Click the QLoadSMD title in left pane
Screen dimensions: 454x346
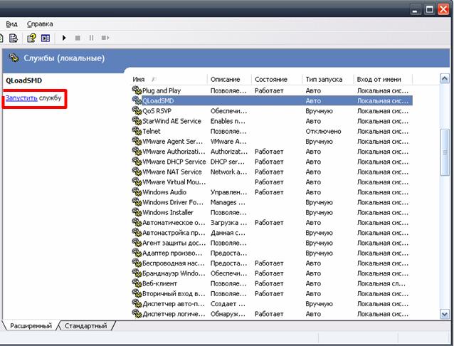pyautogui.click(x=23, y=80)
